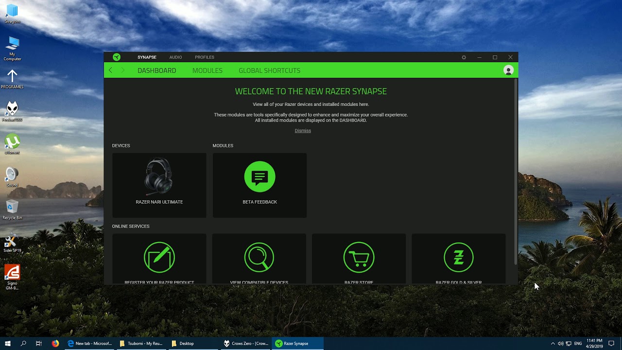Select the PROGRAMES desktop shortcut
622x350 pixels.
click(x=12, y=79)
